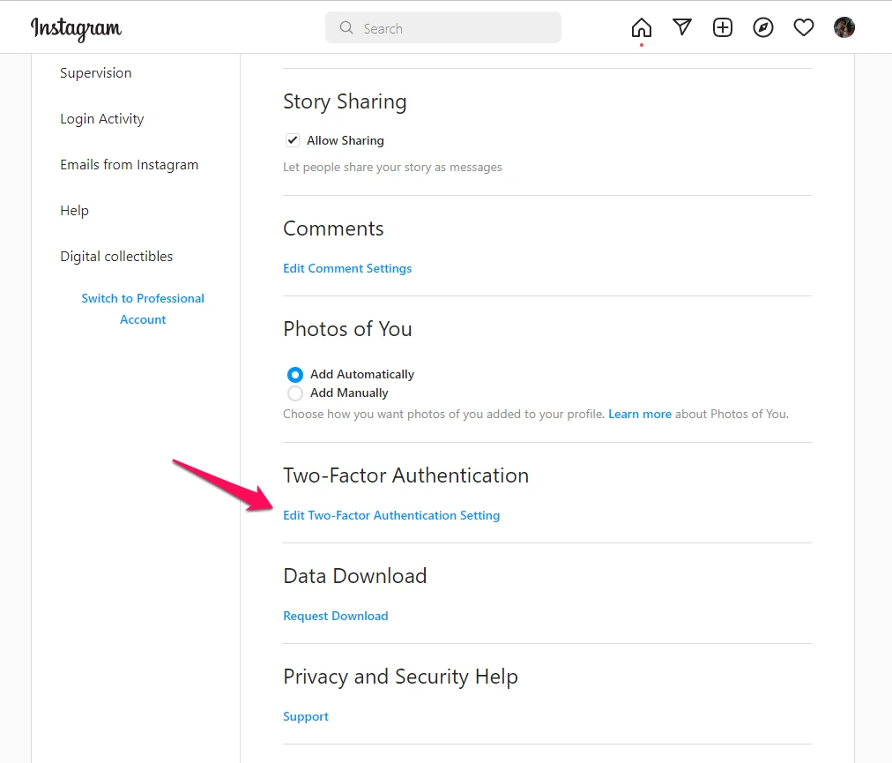Click the Request Download link

point(336,616)
